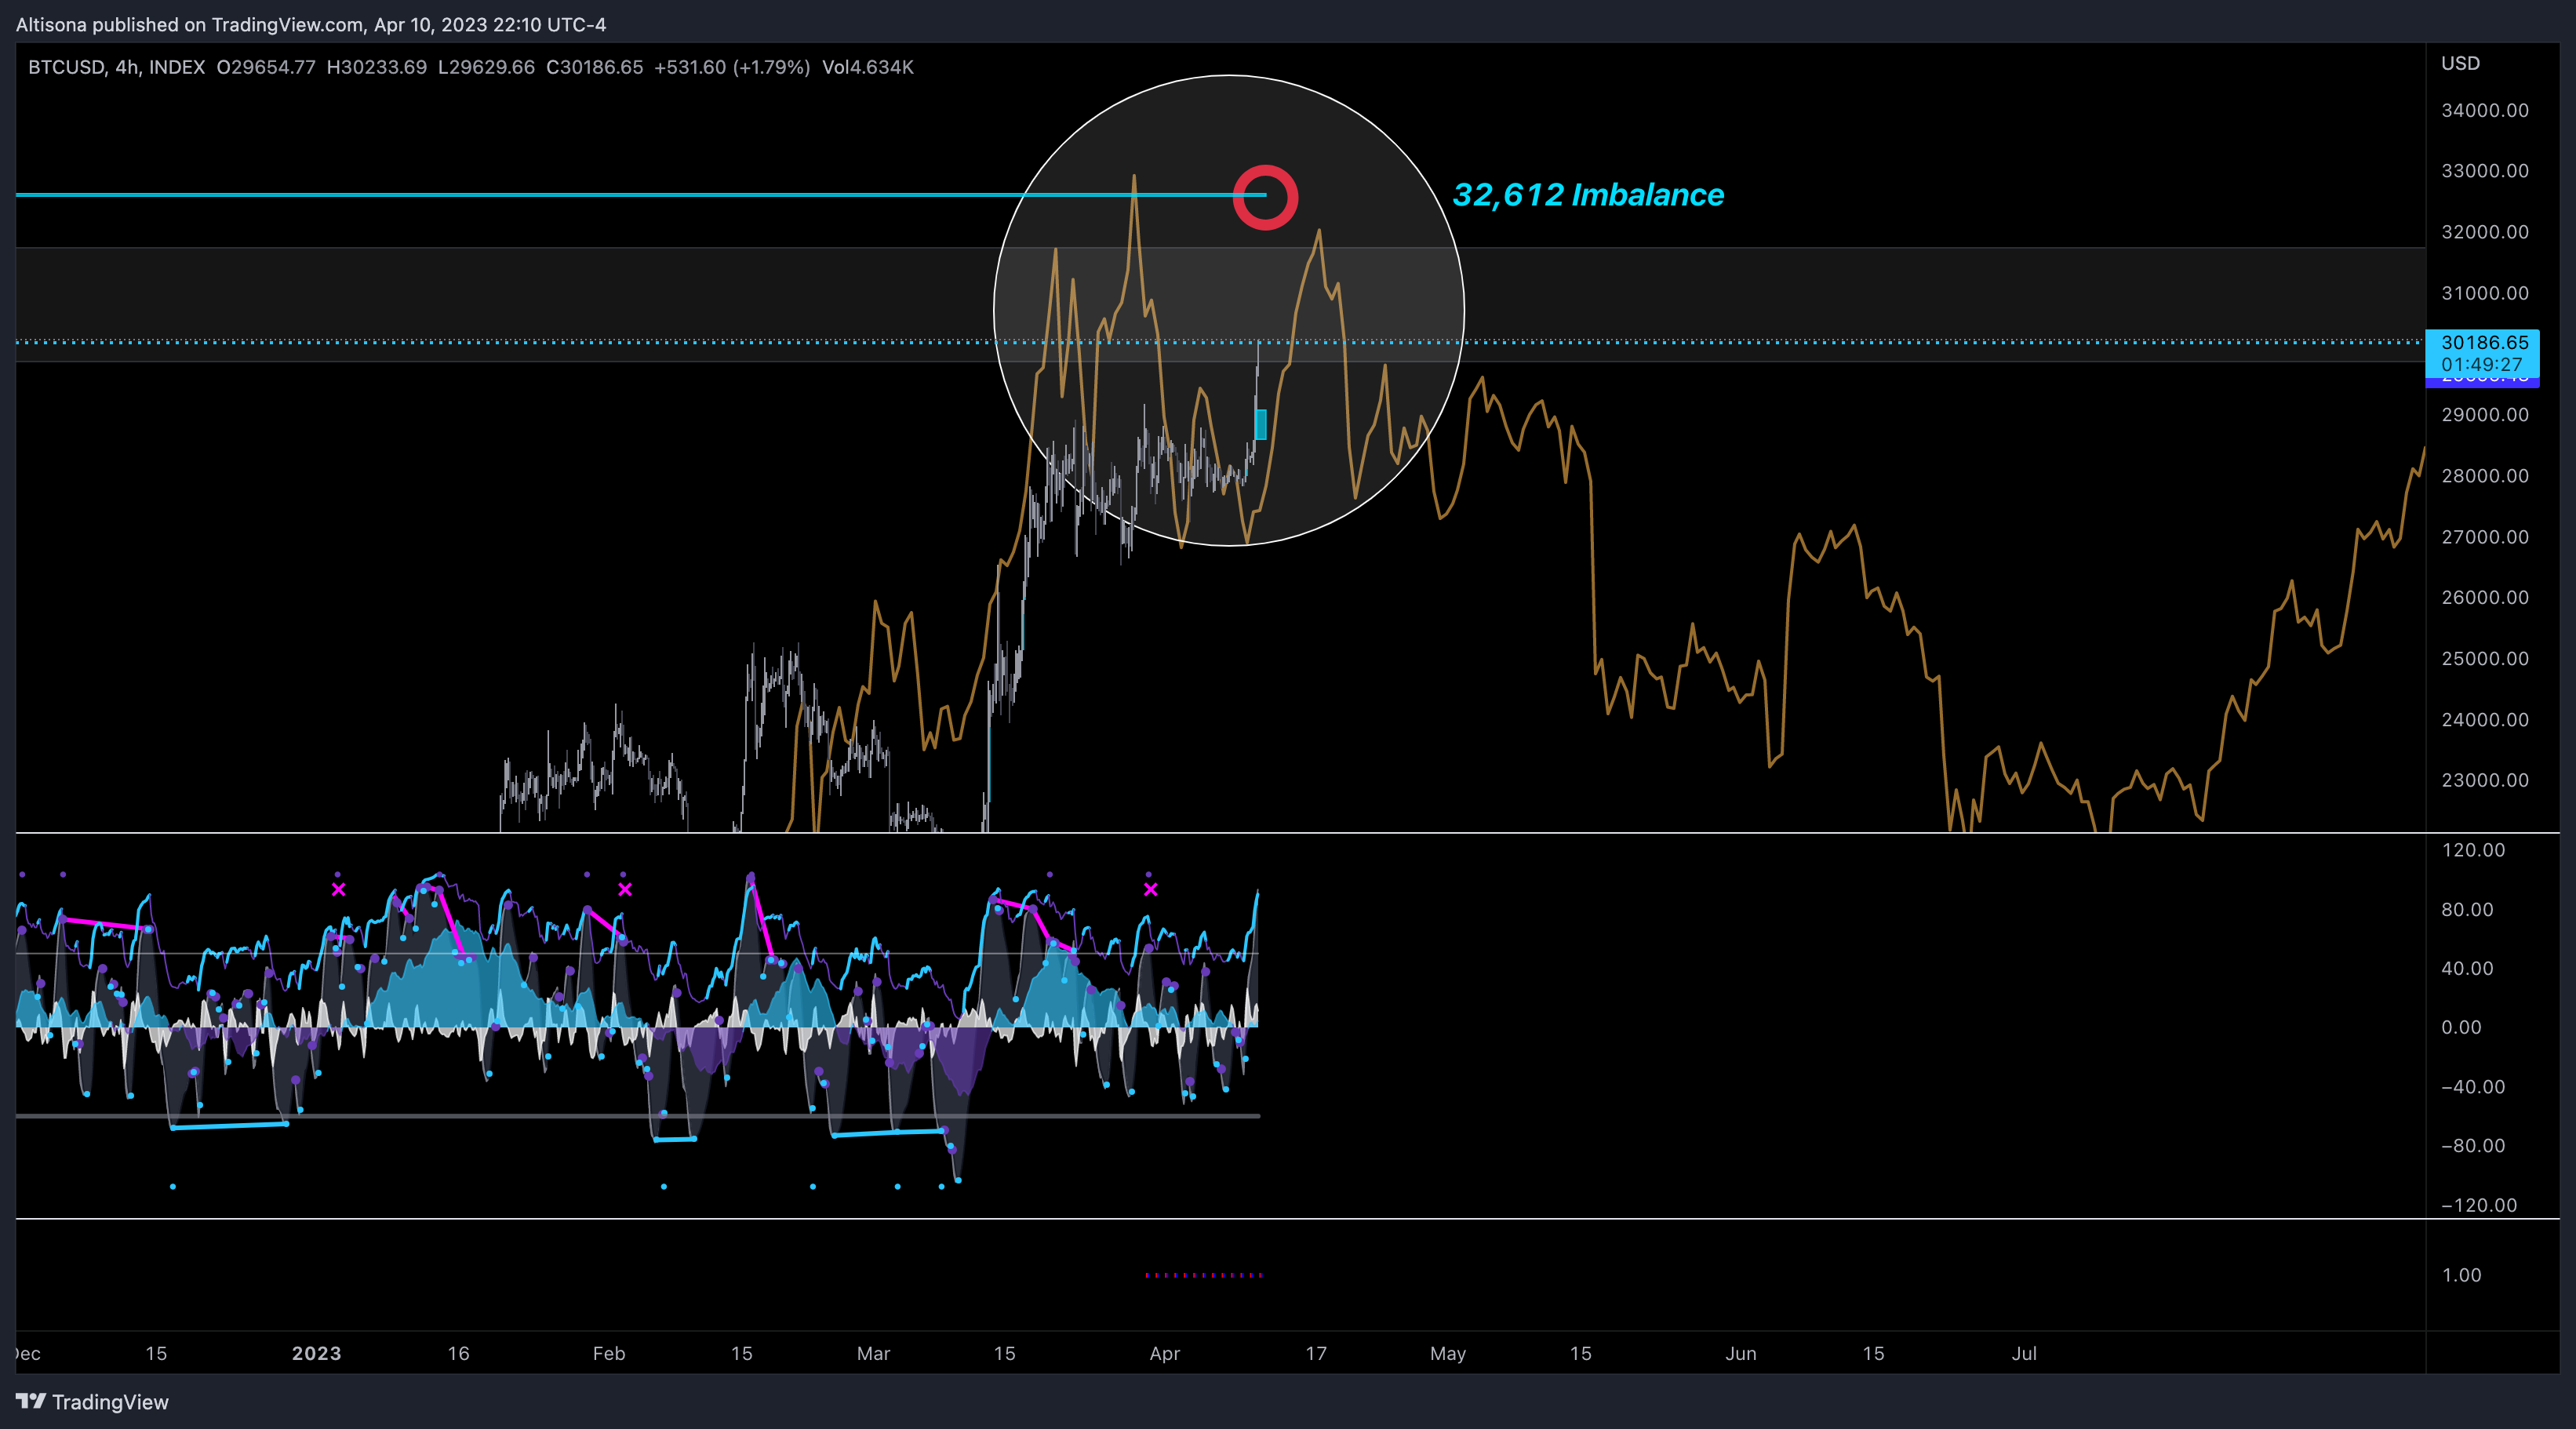Click the low value L29629.66
The width and height of the screenshot is (2576, 1429).
click(486, 67)
